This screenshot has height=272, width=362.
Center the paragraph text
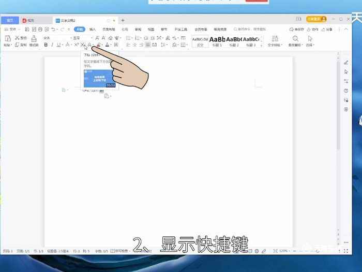[135, 45]
